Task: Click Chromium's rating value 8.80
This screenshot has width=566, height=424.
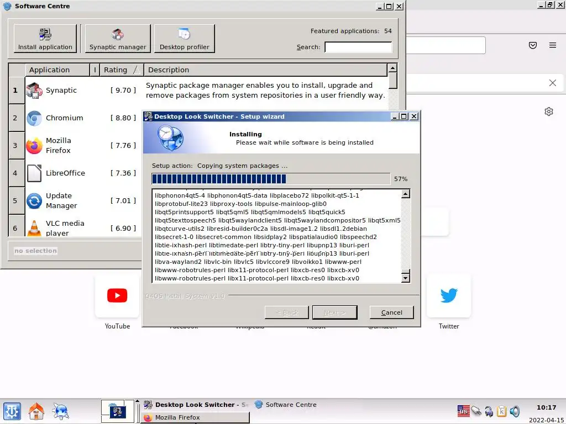Action: (x=123, y=118)
